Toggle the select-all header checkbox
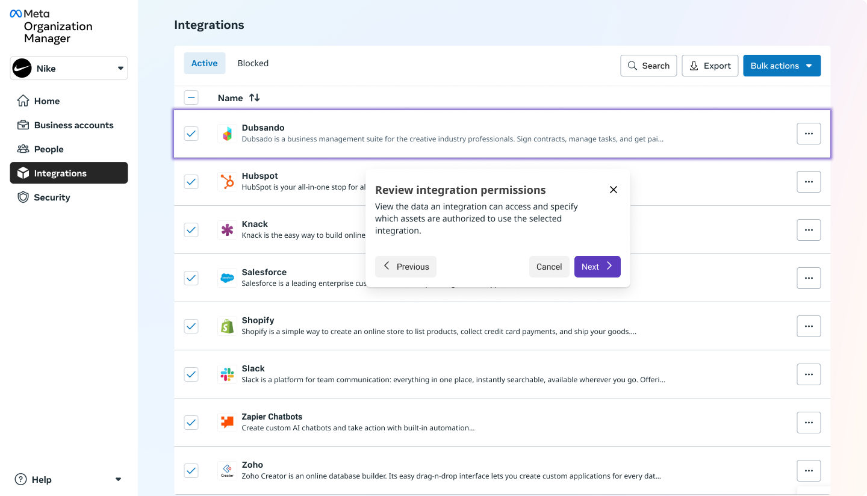Viewport: 867px width, 496px height. point(191,98)
